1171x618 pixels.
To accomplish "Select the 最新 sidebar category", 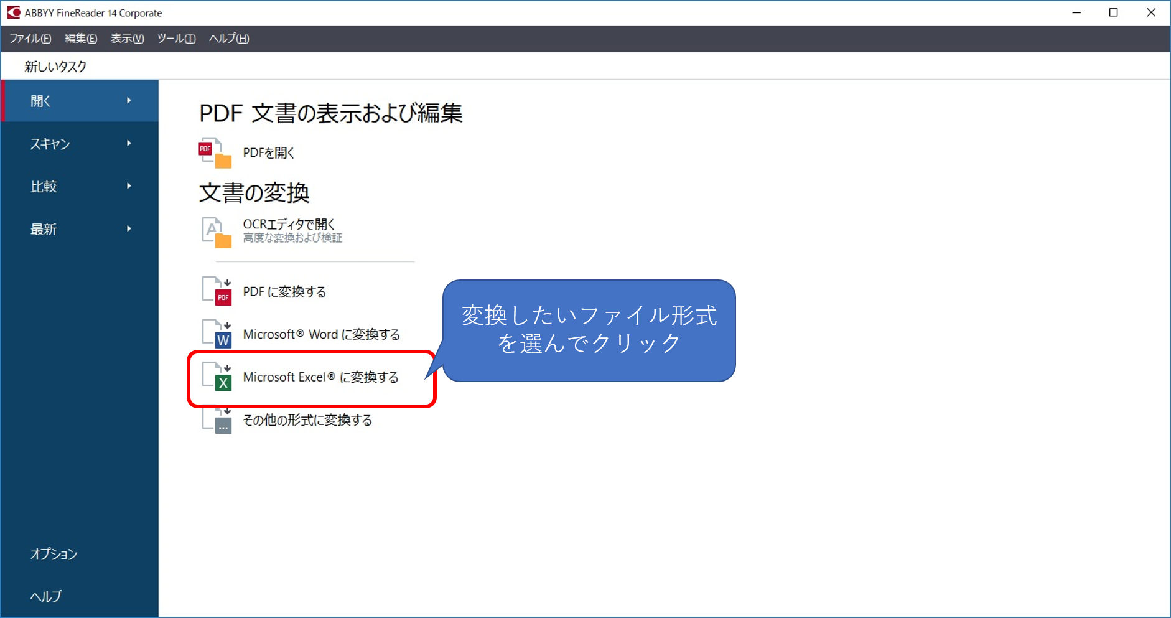I will pos(80,229).
